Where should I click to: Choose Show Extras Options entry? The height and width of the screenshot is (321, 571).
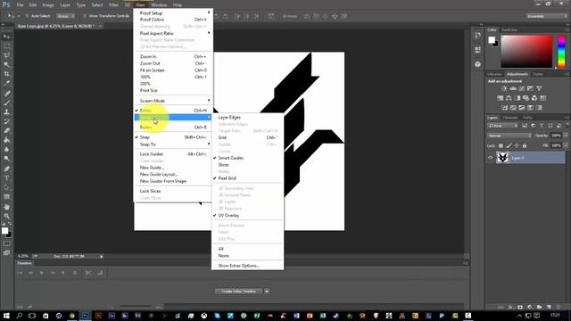pos(248,266)
